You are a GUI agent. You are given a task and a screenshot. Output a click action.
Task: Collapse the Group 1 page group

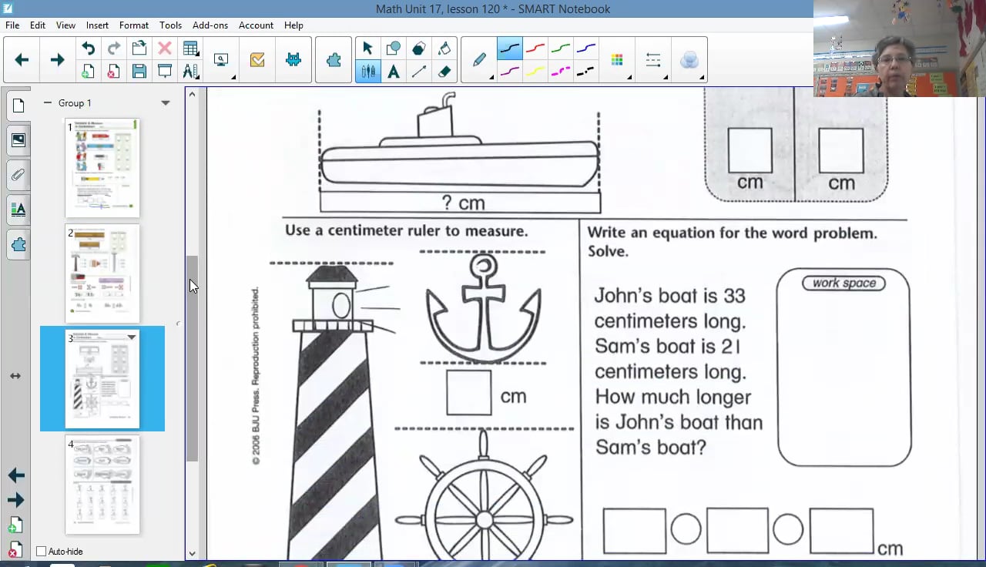point(48,102)
